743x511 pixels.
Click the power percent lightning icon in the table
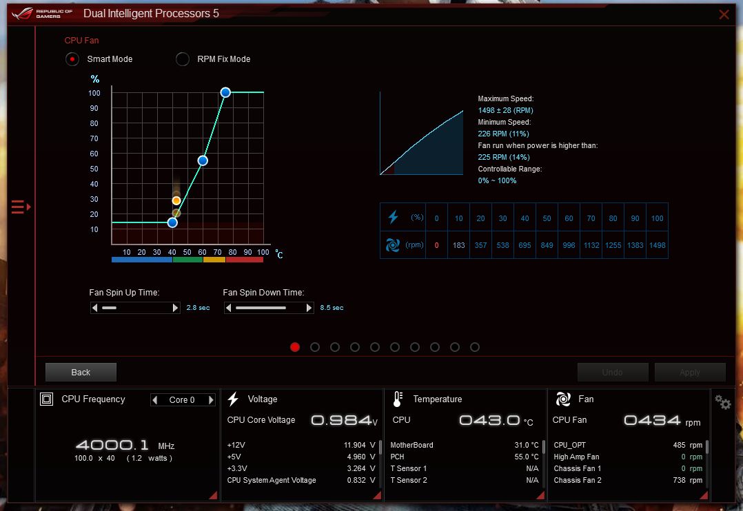pyautogui.click(x=393, y=218)
